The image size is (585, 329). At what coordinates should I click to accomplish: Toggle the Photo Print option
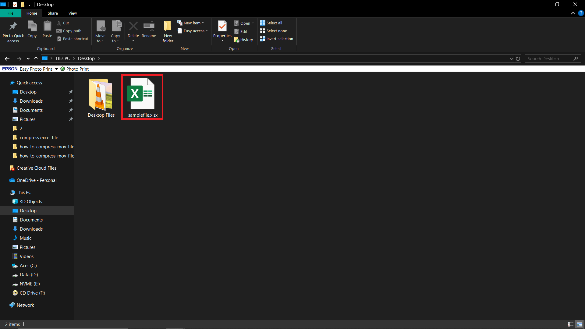(x=75, y=69)
